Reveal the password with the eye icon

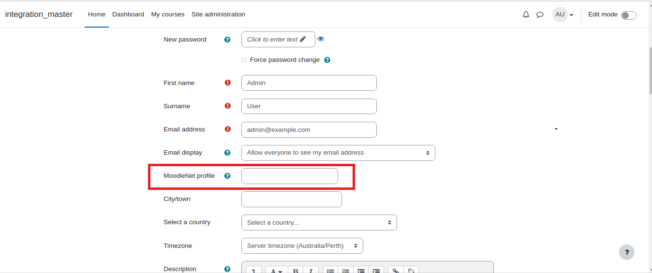click(321, 39)
